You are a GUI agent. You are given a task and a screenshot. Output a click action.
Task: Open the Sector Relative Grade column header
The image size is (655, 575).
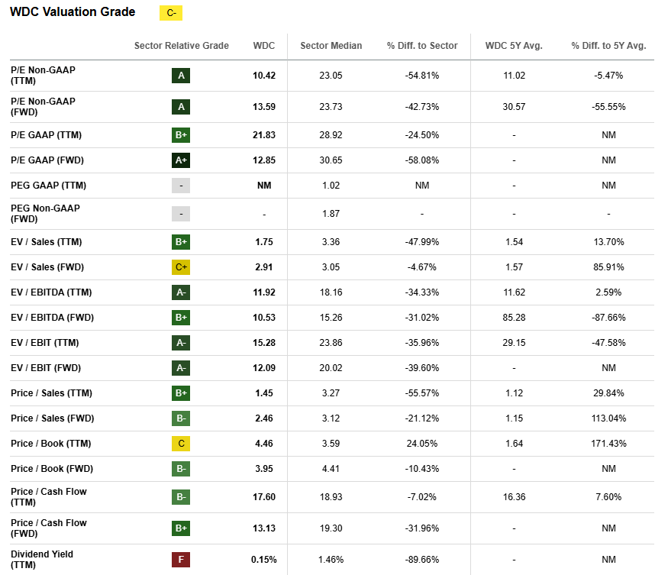coord(181,46)
